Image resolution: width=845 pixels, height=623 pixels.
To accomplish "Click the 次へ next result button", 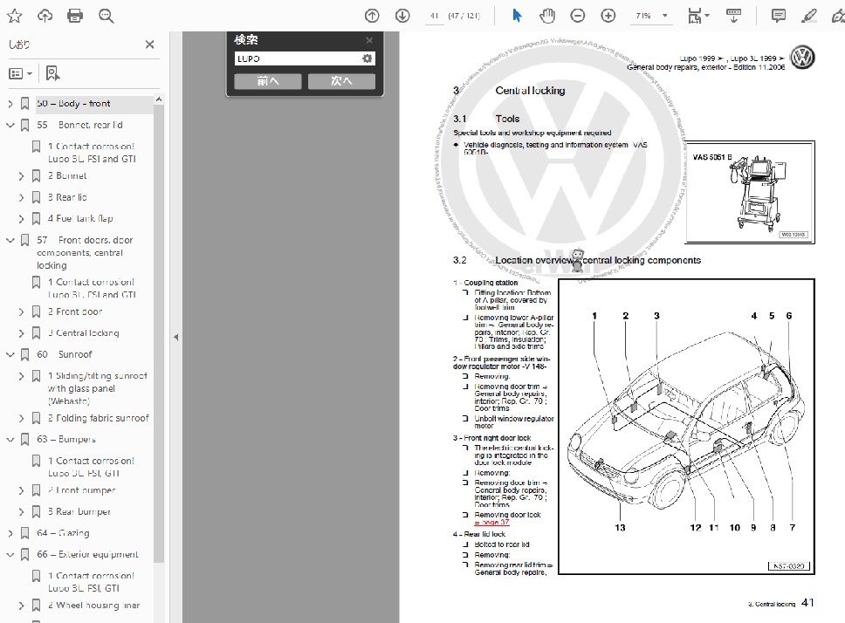I will point(341,81).
